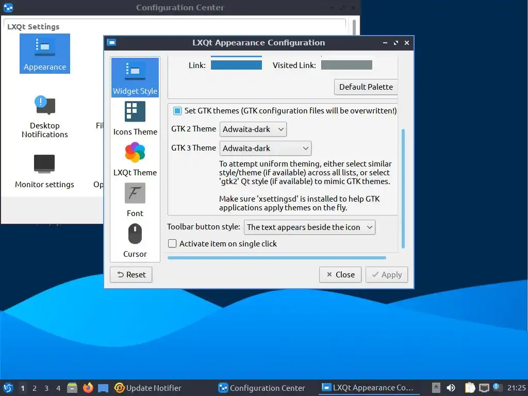Click the network status tray icon
Viewport: 528px width, 396px height.
[x=484, y=388]
